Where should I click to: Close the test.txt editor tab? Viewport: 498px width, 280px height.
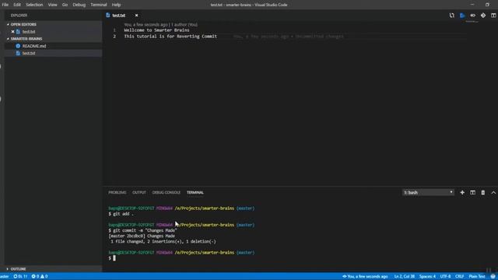(137, 16)
